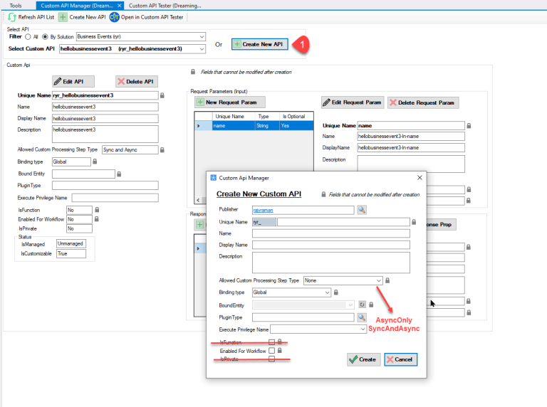Click the Delete API button
This screenshot has width=547, height=407.
click(137, 82)
